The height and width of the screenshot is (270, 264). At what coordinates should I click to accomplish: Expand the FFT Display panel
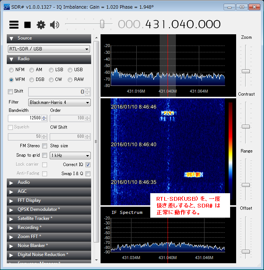[x=49, y=201]
